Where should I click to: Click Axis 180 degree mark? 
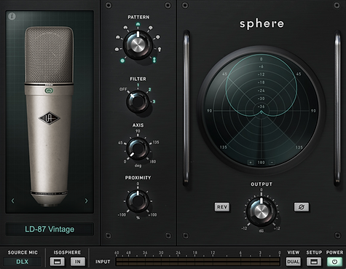[x=152, y=162]
